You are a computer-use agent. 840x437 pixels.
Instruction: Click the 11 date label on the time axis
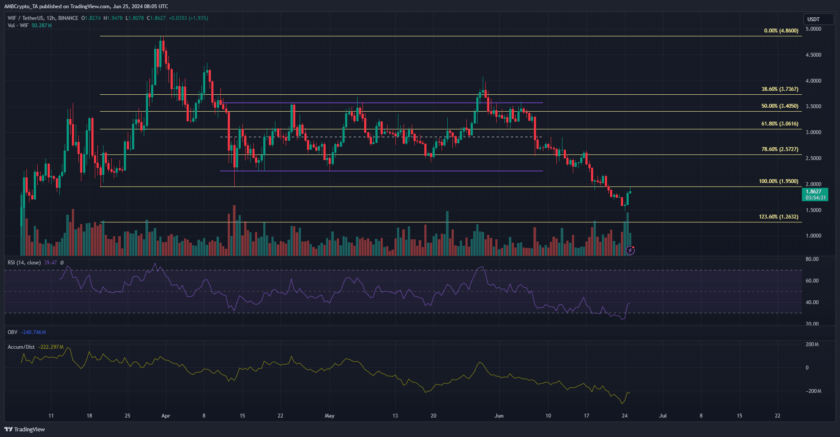click(51, 416)
